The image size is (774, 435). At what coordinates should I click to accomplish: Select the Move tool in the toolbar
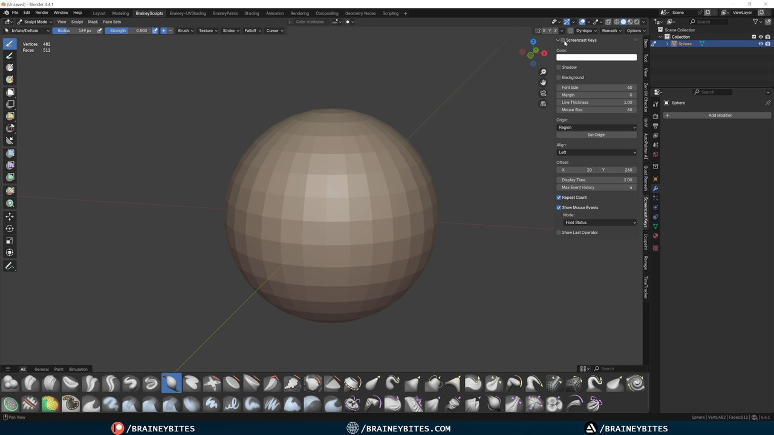(x=10, y=216)
